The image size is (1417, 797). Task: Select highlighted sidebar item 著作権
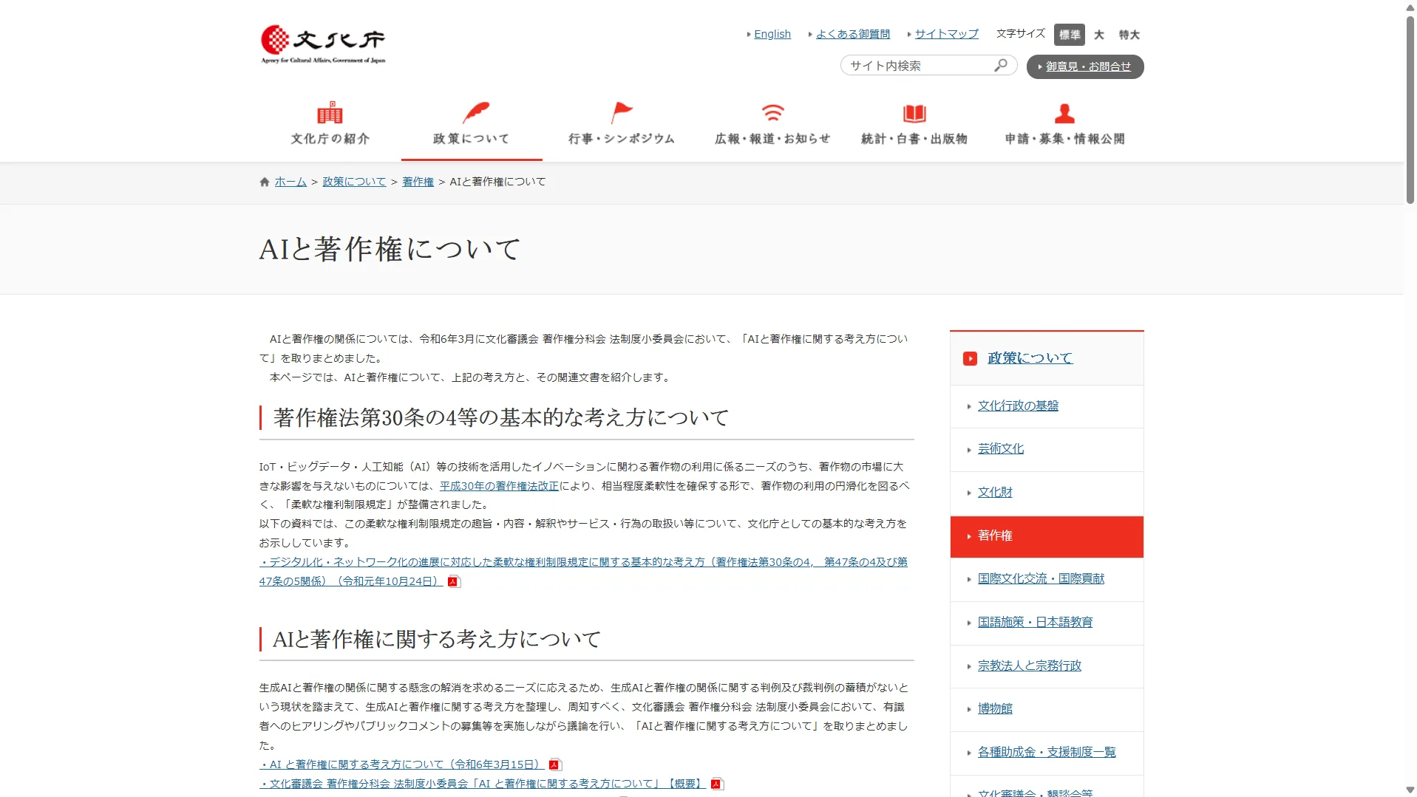click(1046, 536)
